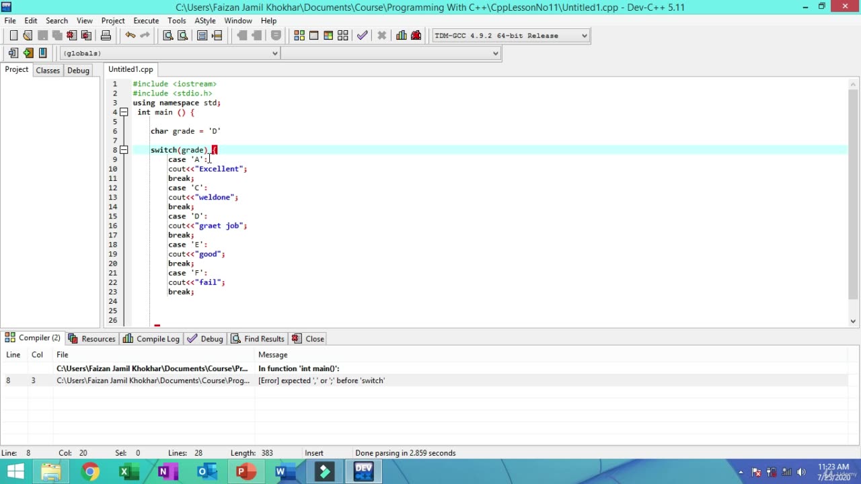
Task: Click the editor vertical scrollbar up arrow
Action: [x=853, y=84]
